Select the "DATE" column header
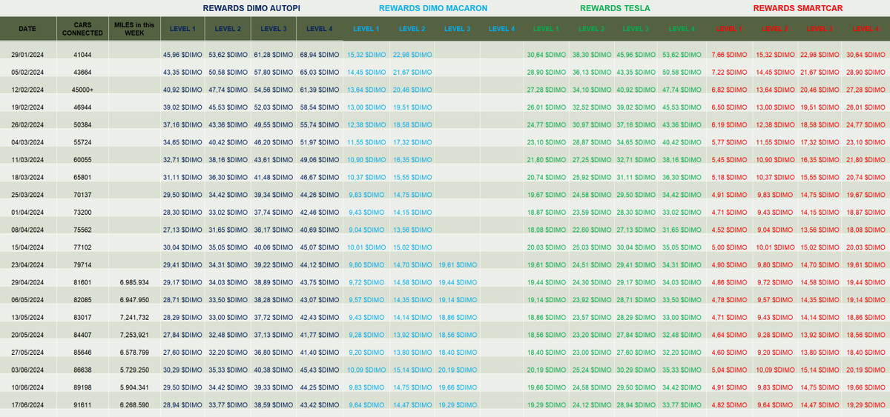This screenshot has width=890, height=417. pos(27,29)
